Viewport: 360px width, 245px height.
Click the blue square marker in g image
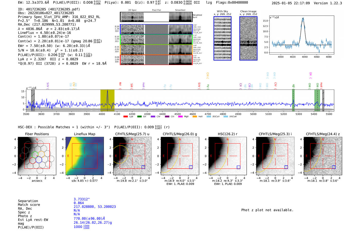[191, 167]
